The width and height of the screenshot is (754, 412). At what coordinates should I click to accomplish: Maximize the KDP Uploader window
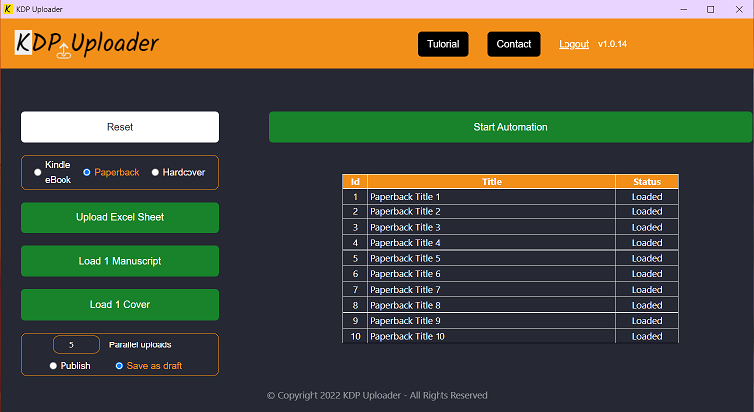click(710, 9)
